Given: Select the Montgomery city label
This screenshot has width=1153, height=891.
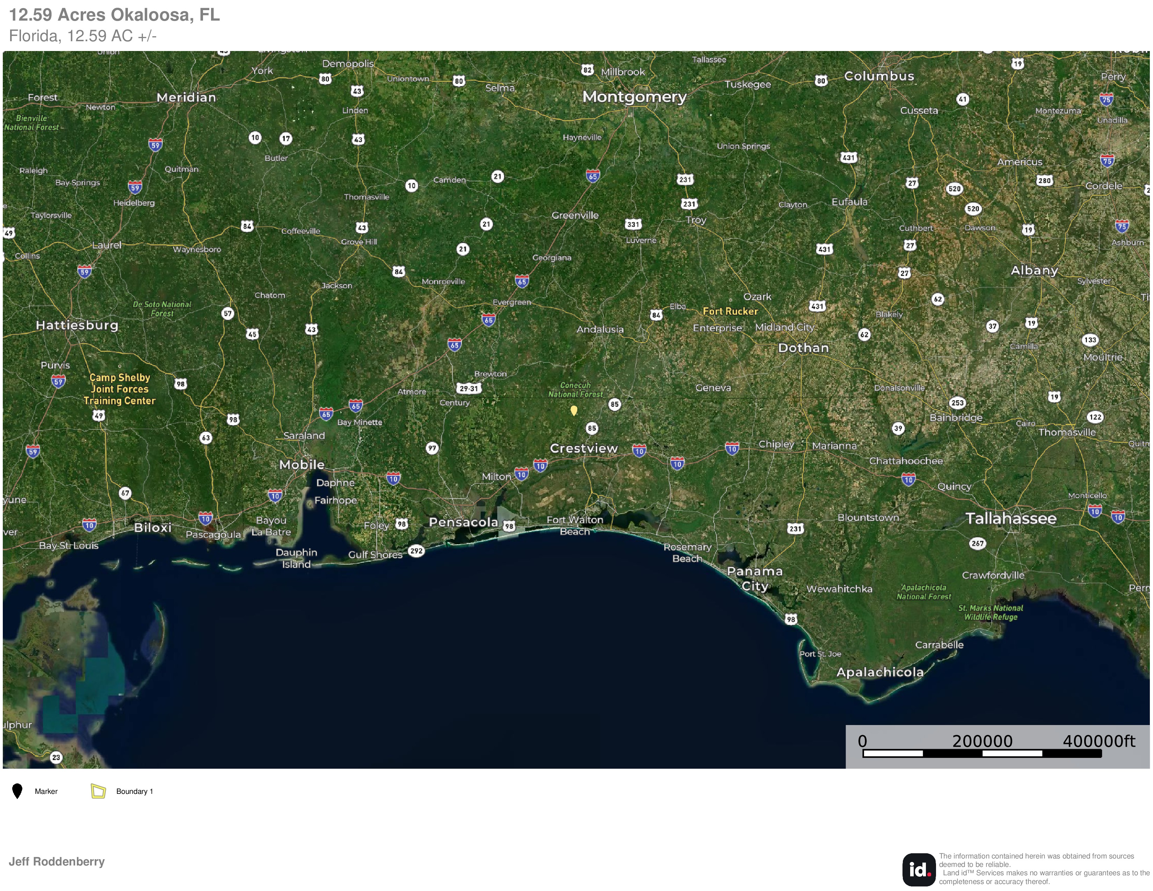Looking at the screenshot, I should click(x=634, y=96).
